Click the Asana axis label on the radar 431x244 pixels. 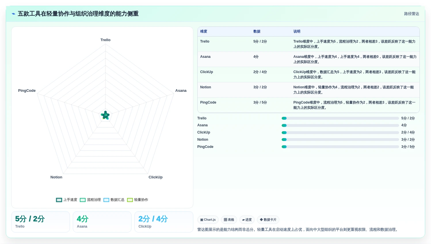[x=181, y=91]
